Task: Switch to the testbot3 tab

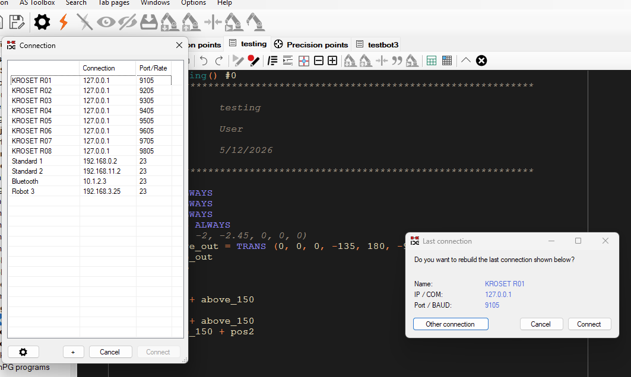Action: click(x=378, y=44)
